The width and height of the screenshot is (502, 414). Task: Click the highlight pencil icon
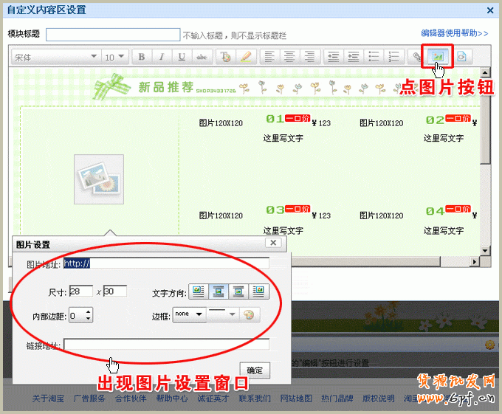click(x=246, y=57)
